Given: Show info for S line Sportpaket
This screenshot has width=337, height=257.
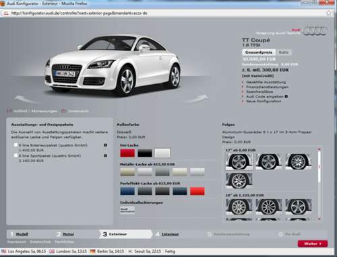Looking at the screenshot, I should tap(105, 155).
